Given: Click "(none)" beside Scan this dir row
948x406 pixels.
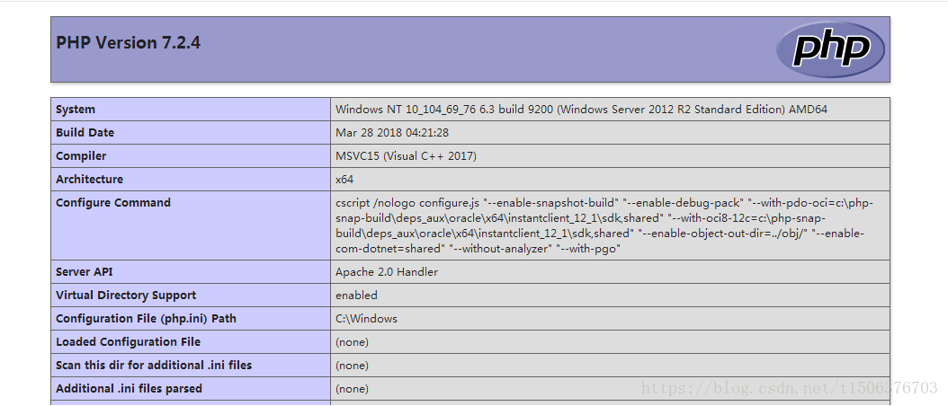Looking at the screenshot, I should pos(352,366).
